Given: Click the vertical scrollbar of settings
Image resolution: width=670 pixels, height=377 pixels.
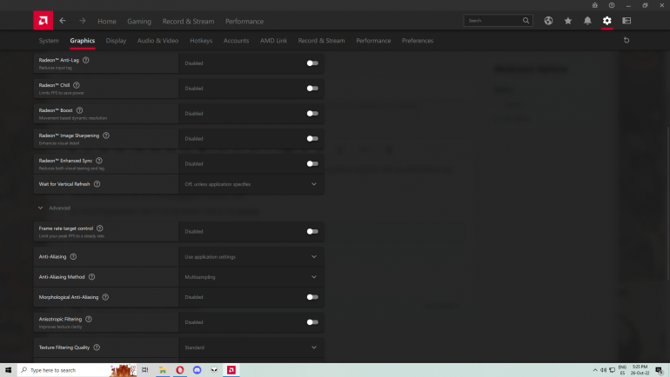Looking at the screenshot, I should coord(668,203).
